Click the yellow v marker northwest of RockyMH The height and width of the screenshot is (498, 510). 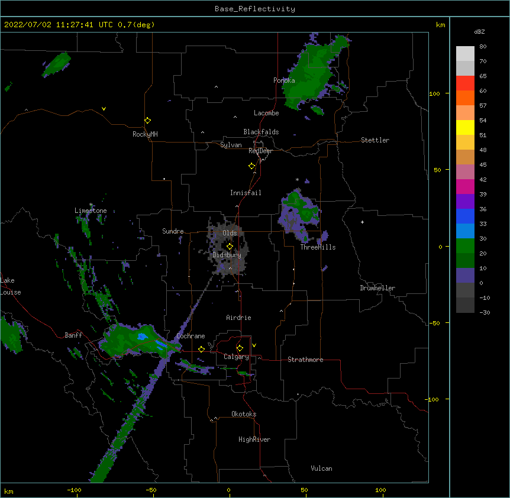tap(104, 109)
